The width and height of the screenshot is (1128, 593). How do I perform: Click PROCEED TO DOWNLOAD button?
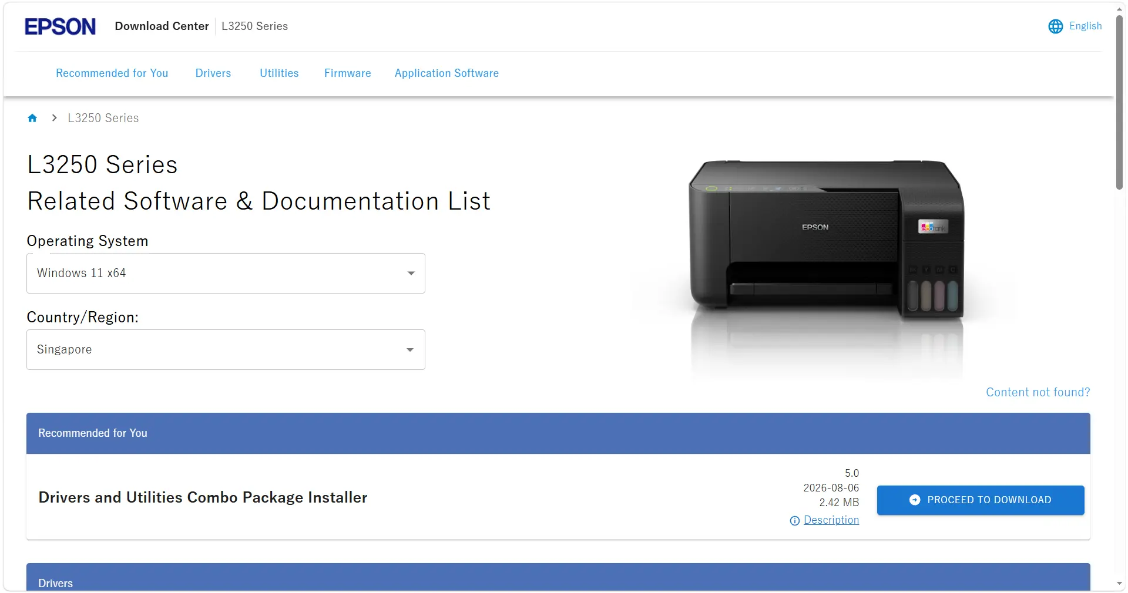tap(981, 500)
